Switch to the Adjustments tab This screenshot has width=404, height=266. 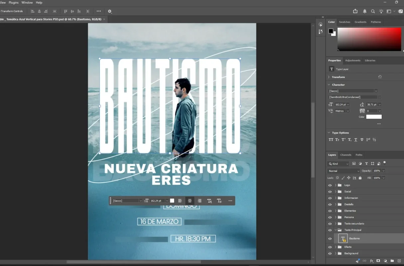point(353,61)
